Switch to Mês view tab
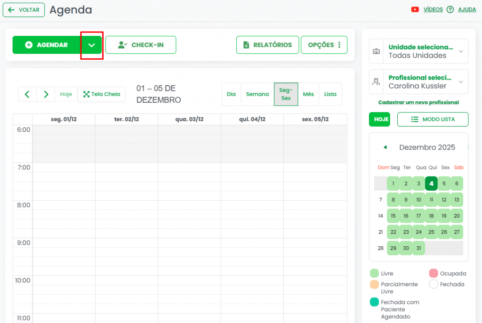The height and width of the screenshot is (323, 482). [x=308, y=94]
